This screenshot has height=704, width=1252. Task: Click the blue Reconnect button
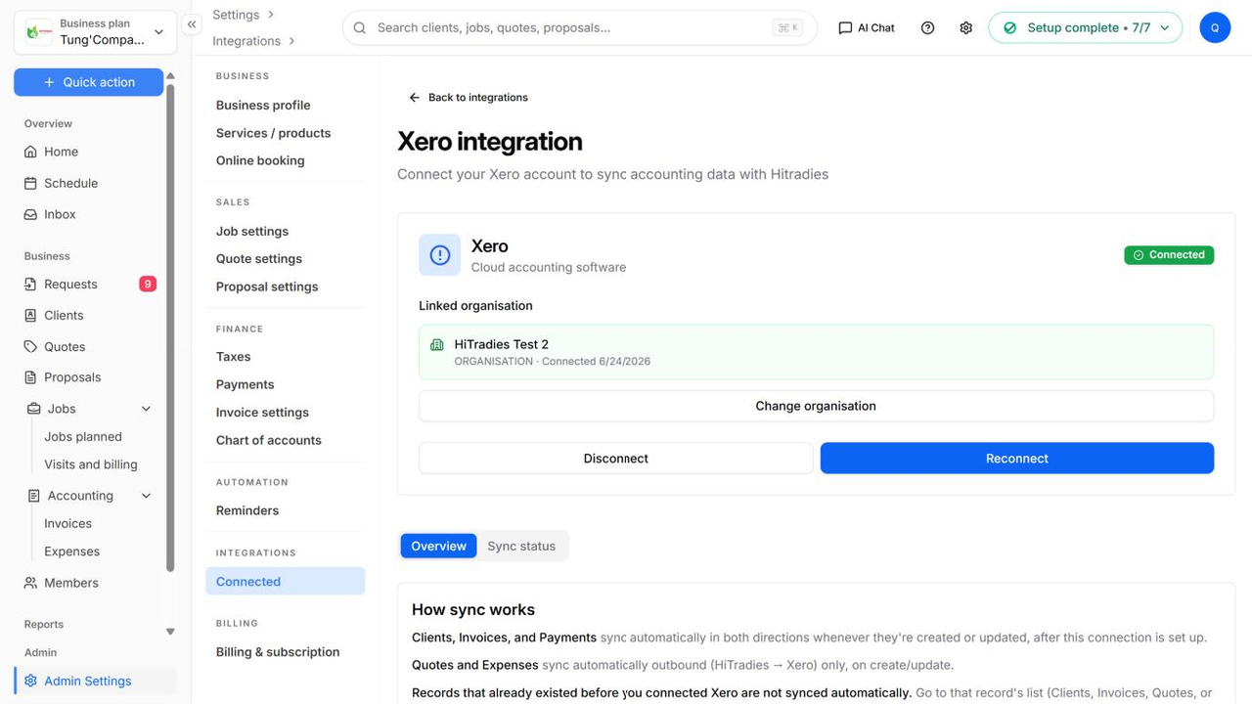[x=1017, y=459]
